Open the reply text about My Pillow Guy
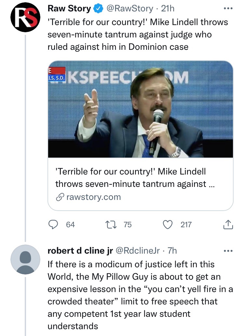Viewport: 244px width, 336px height. point(140,295)
